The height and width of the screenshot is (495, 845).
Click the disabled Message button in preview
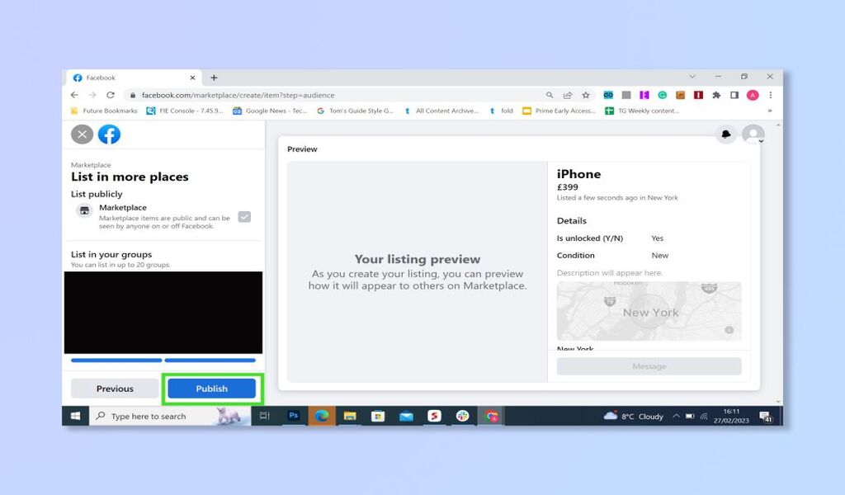coord(649,366)
